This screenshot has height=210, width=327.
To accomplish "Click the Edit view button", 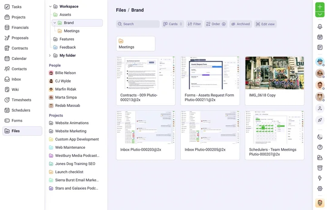I will (265, 24).
